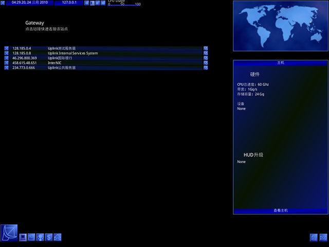Click the icon right of 128.185.0.4 row
This screenshot has height=247, width=329.
pyautogui.click(x=206, y=48)
